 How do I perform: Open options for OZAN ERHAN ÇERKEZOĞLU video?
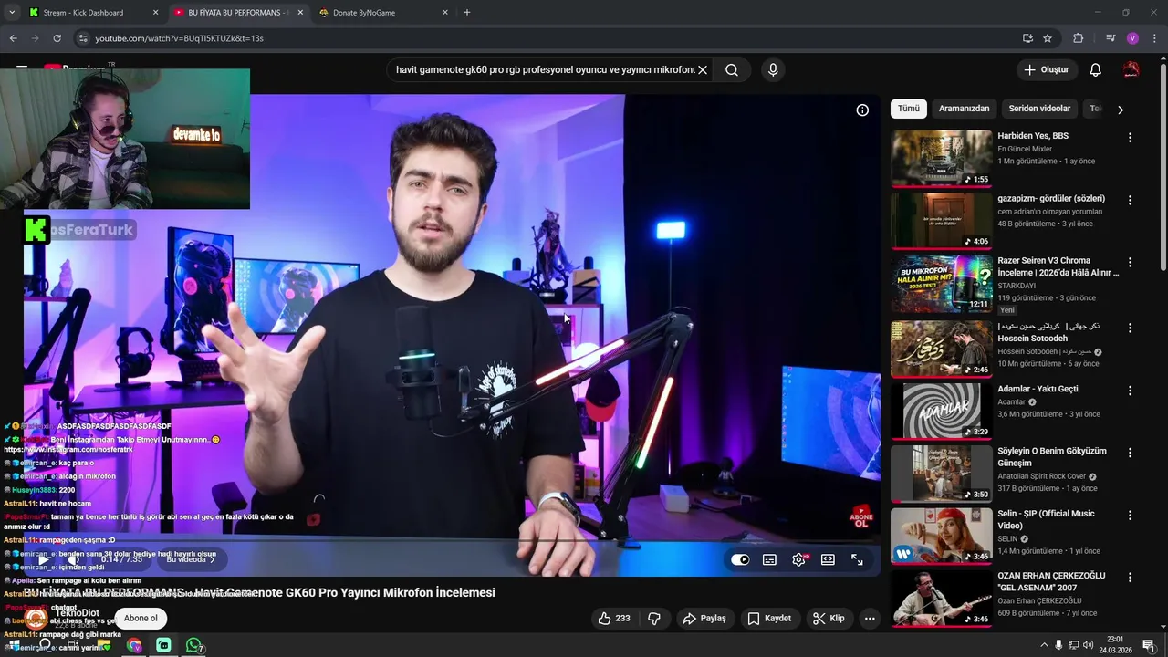click(1130, 578)
